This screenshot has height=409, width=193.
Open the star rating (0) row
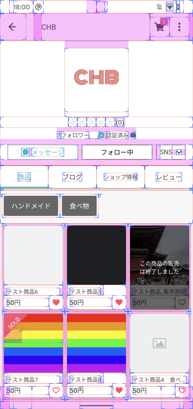[x=96, y=122]
